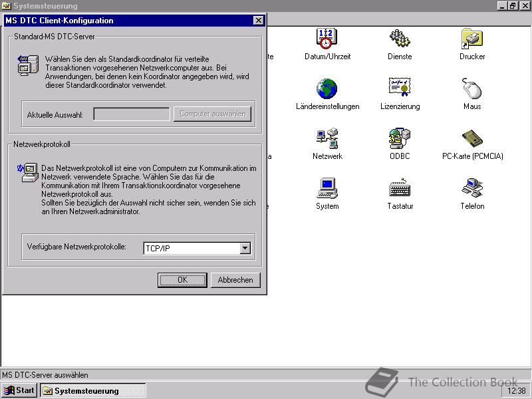Click the PC-Karte (PCMCIA) label text
Screen dimensions: 532x399
[x=472, y=156]
